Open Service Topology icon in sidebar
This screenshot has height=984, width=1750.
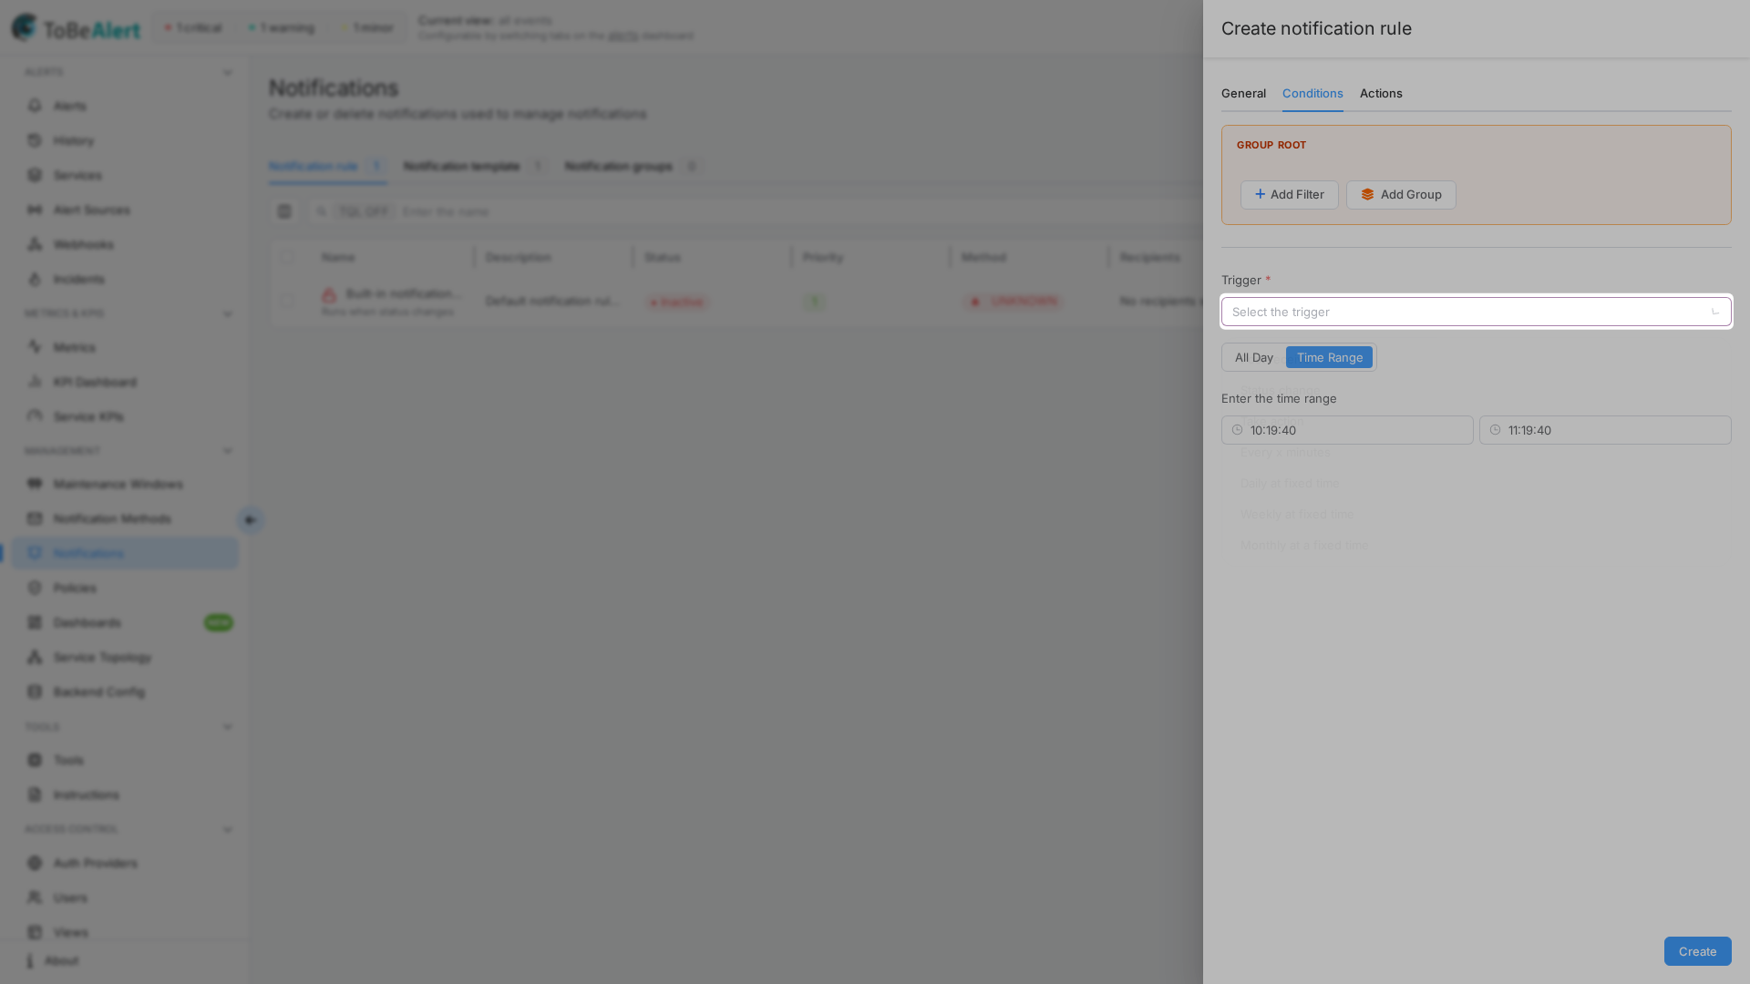pyautogui.click(x=35, y=657)
